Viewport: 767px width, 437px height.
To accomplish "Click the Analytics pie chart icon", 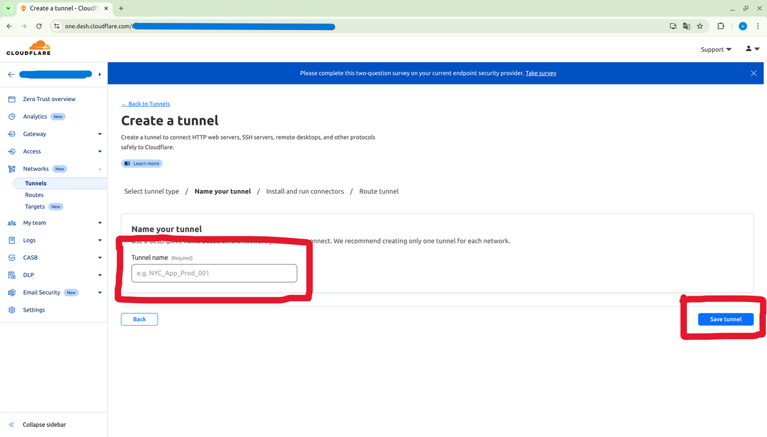I will (12, 116).
